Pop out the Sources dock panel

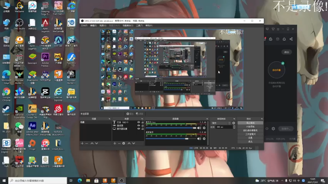pos(142,119)
